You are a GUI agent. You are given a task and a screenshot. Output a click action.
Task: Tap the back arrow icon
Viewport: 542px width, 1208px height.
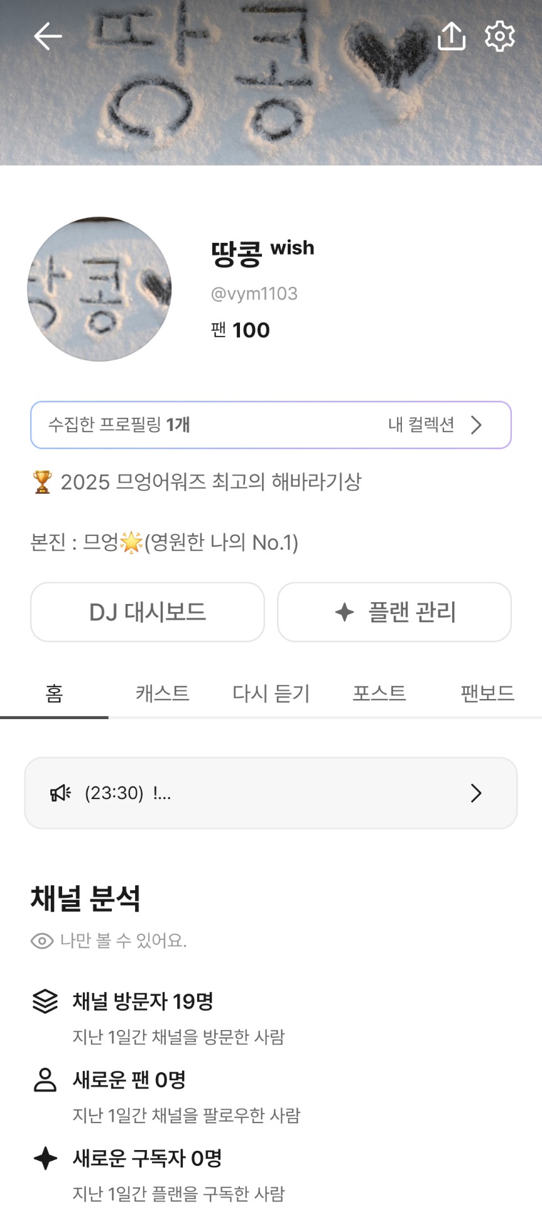click(48, 36)
